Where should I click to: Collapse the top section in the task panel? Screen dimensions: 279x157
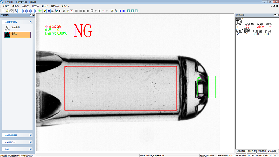[x=30, y=22]
